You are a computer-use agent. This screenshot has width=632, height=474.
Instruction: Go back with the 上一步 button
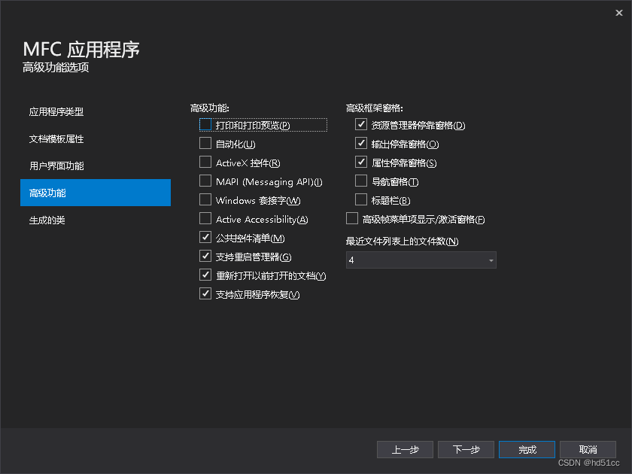pos(405,449)
